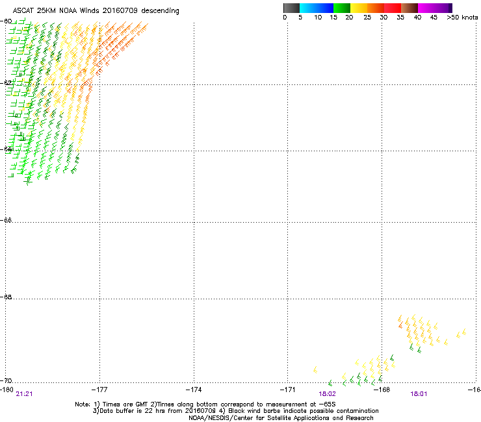The image size is (481, 422).
Task: Click the -60 latitude axis label
Action: (x=6, y=21)
